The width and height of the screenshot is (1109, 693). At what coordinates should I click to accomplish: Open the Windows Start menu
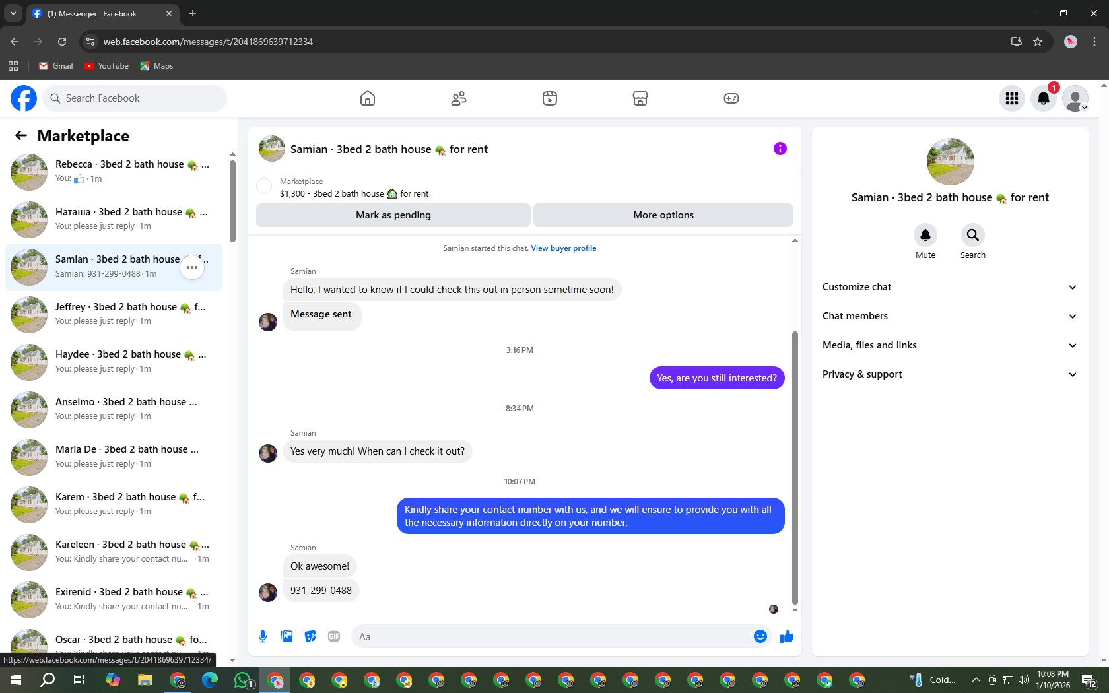tap(16, 680)
